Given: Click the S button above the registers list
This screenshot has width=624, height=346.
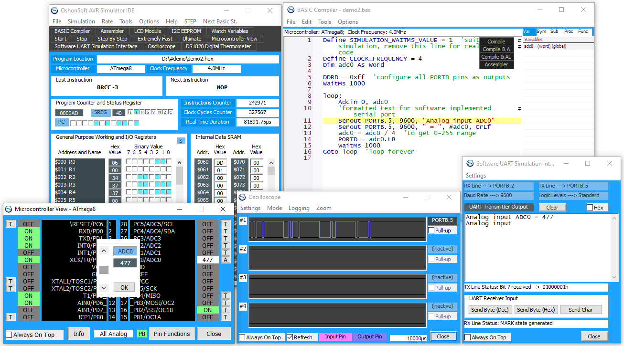Looking at the screenshot, I should [181, 140].
